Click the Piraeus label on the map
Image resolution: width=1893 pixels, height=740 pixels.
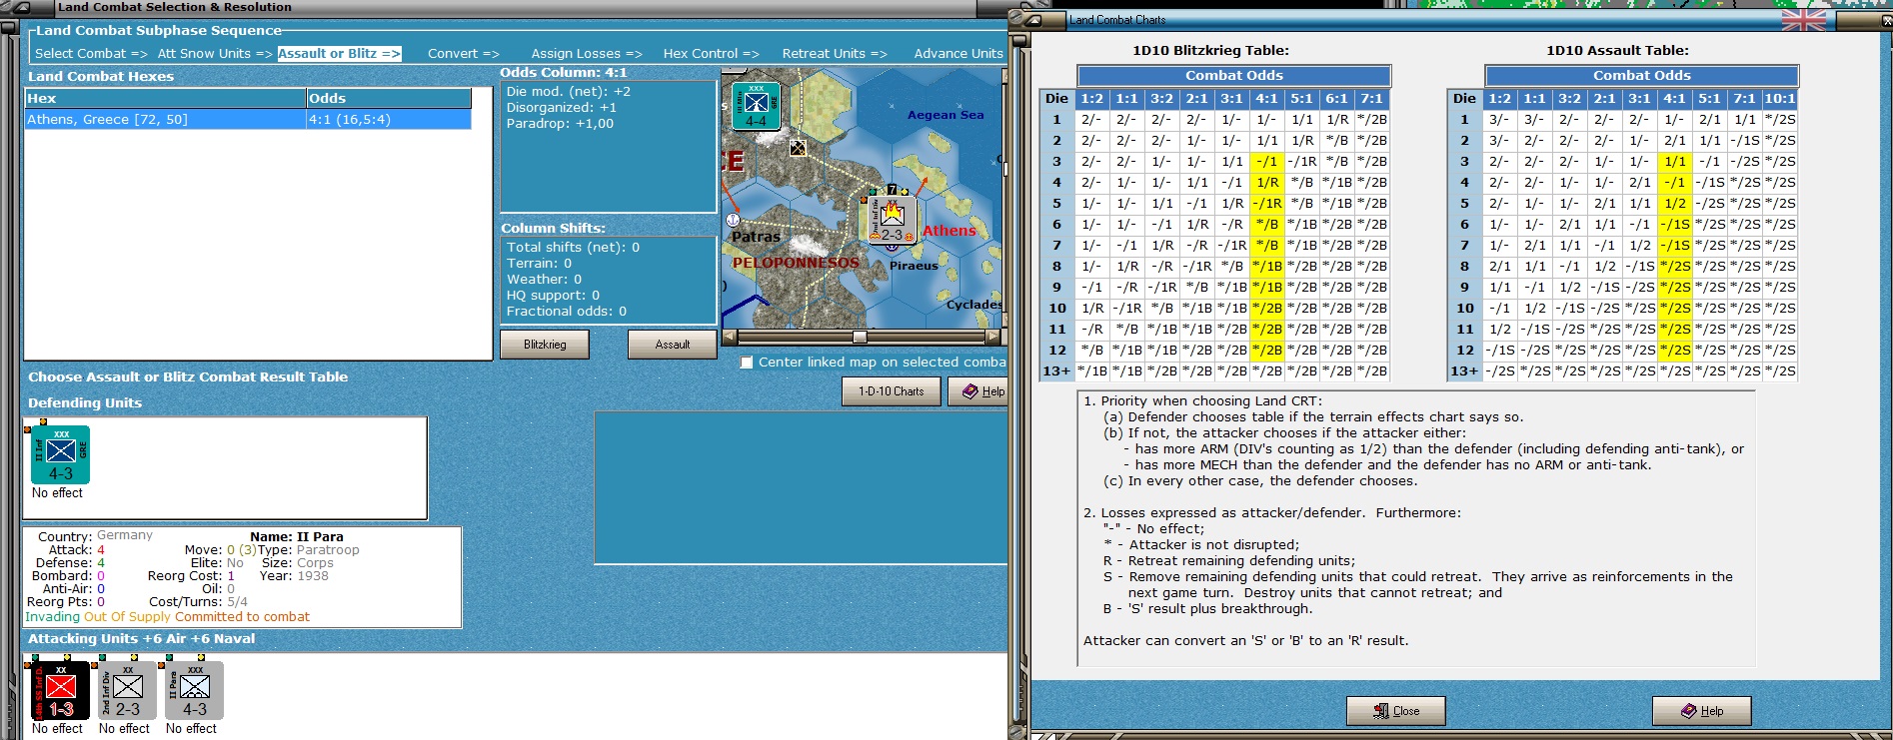click(914, 266)
